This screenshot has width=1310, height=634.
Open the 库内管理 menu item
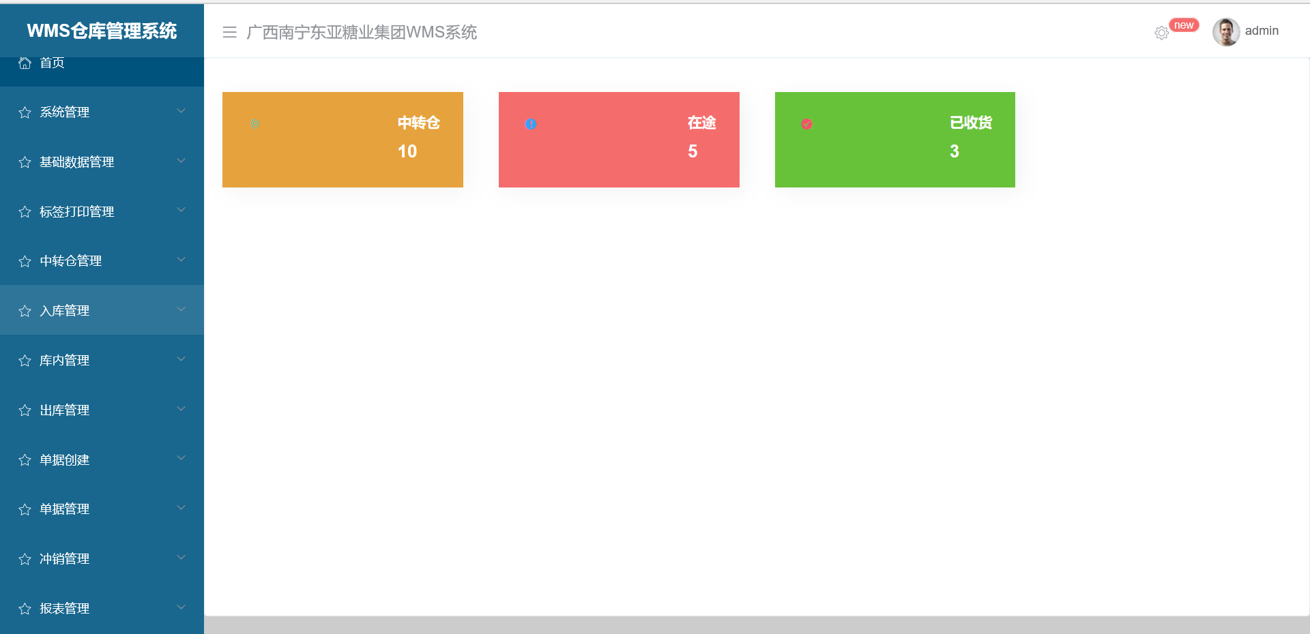click(65, 360)
